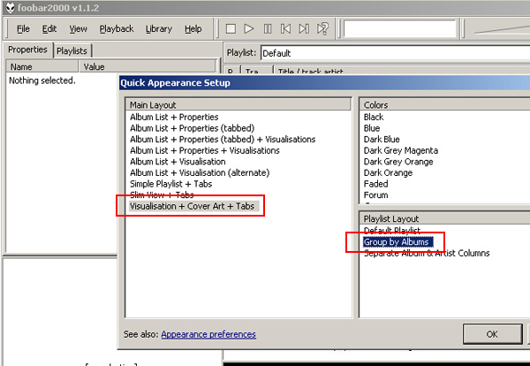The height and width of the screenshot is (366, 530).
Task: Open the Library menu
Action: point(159,29)
